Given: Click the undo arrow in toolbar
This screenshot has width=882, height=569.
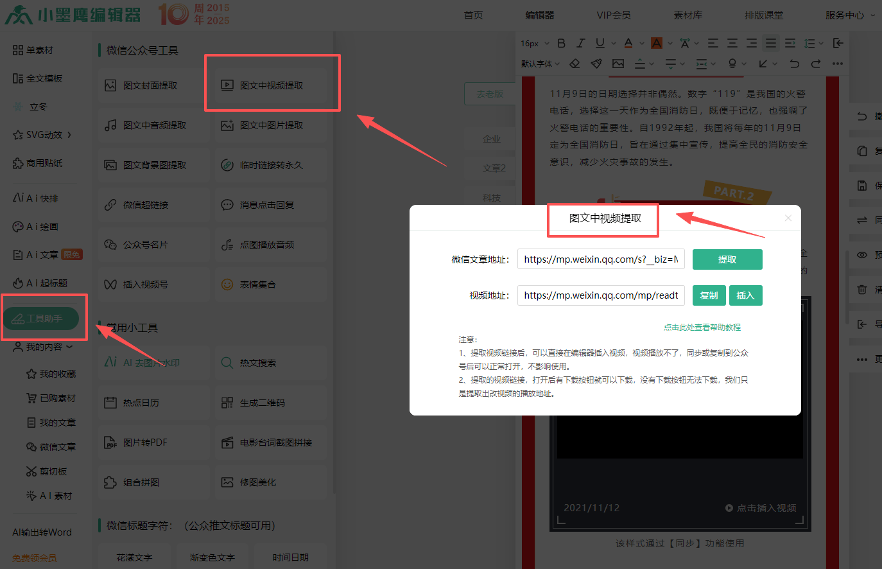Looking at the screenshot, I should [794, 64].
